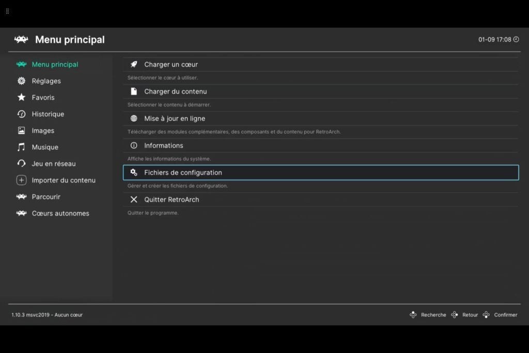Click the version text "1.10.3 msvc2019 - Aucun cœur"
This screenshot has height=353, width=529.
click(x=47, y=315)
